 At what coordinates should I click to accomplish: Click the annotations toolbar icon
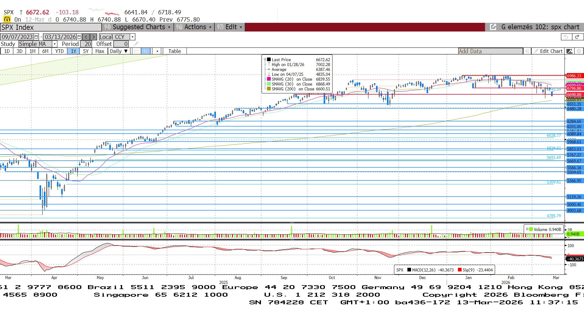coord(569,51)
